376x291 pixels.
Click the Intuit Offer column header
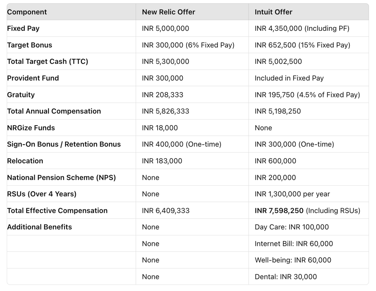(x=273, y=12)
